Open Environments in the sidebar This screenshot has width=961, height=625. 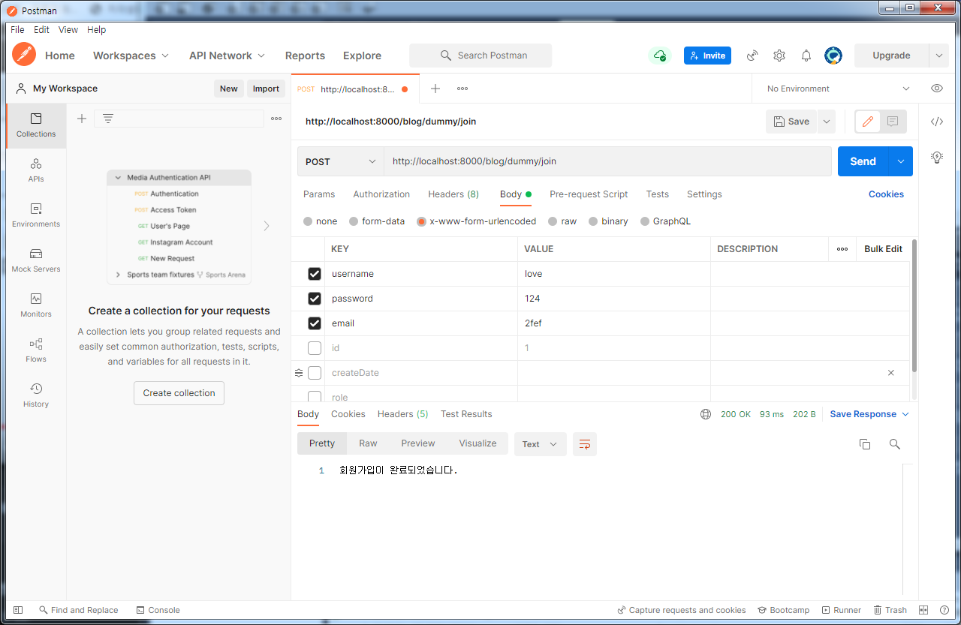(36, 215)
